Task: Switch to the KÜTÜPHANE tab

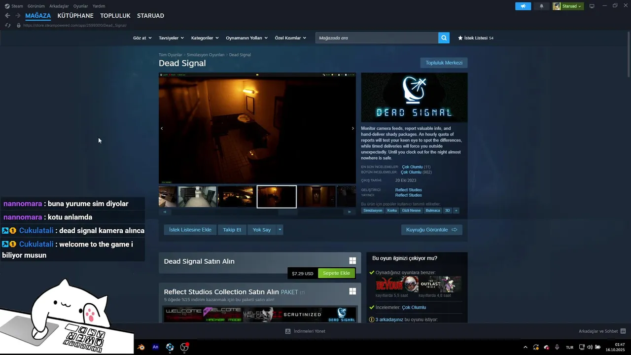Action: pos(75,16)
